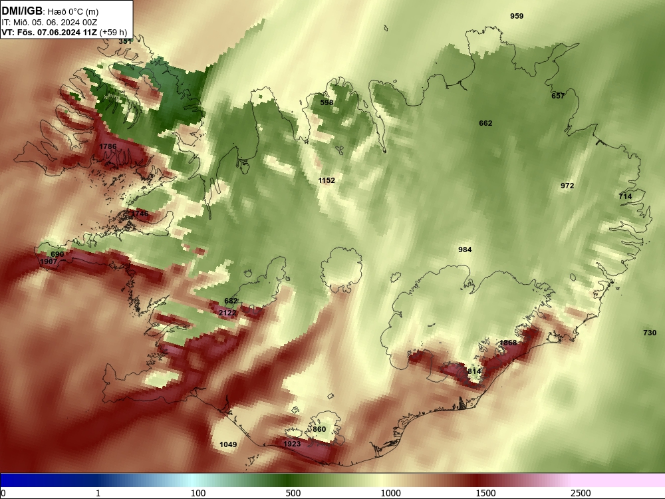This screenshot has height=499, width=665.
Task: Click the 100 label on the color scale
Action: click(198, 493)
